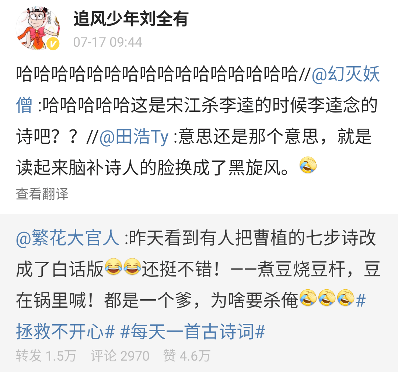
Task: Open the @幻灭妖僧 mention
Action: coord(198,89)
